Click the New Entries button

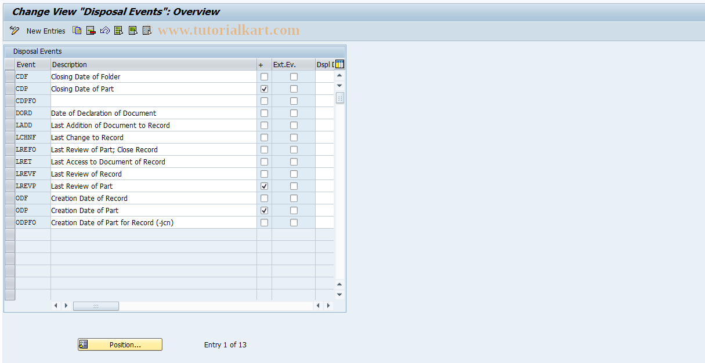[x=46, y=31]
